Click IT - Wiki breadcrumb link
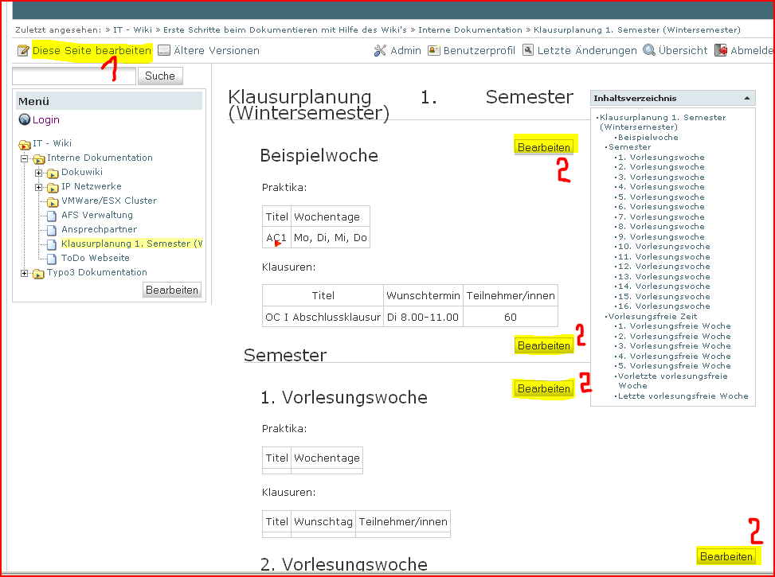 tap(132, 30)
